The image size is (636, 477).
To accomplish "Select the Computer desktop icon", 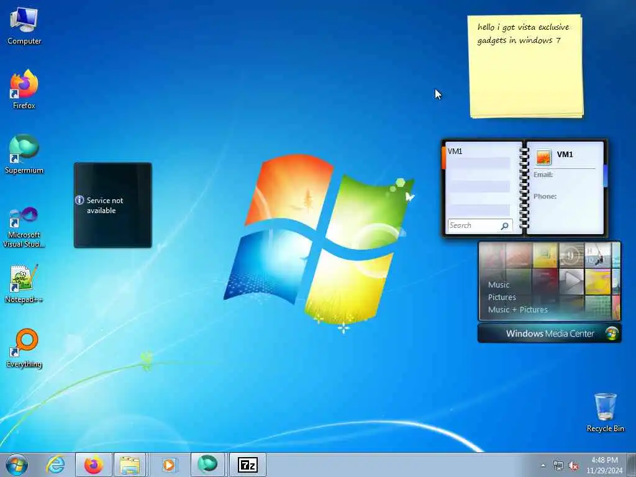I will coord(24,26).
